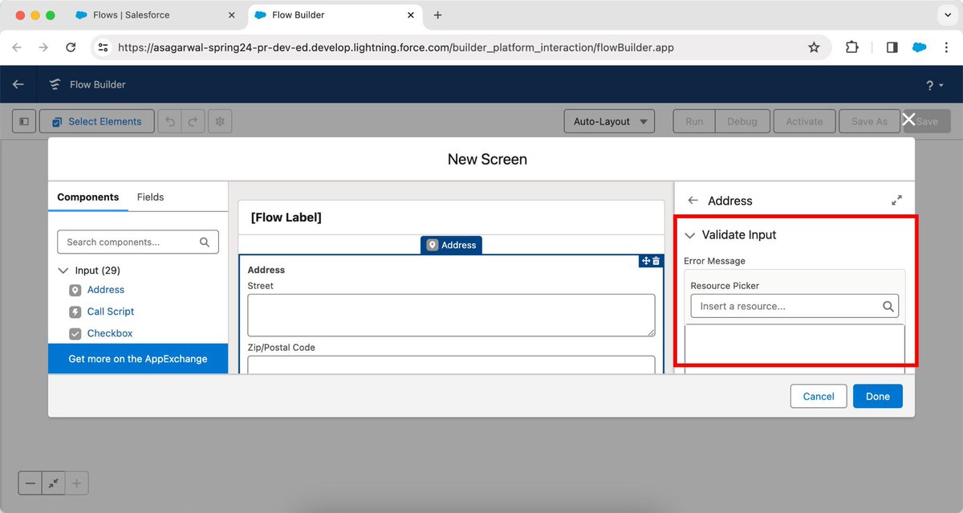Reload the page
The height and width of the screenshot is (513, 963).
coord(71,47)
